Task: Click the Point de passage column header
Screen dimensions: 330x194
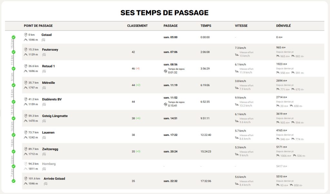Action: [38, 26]
